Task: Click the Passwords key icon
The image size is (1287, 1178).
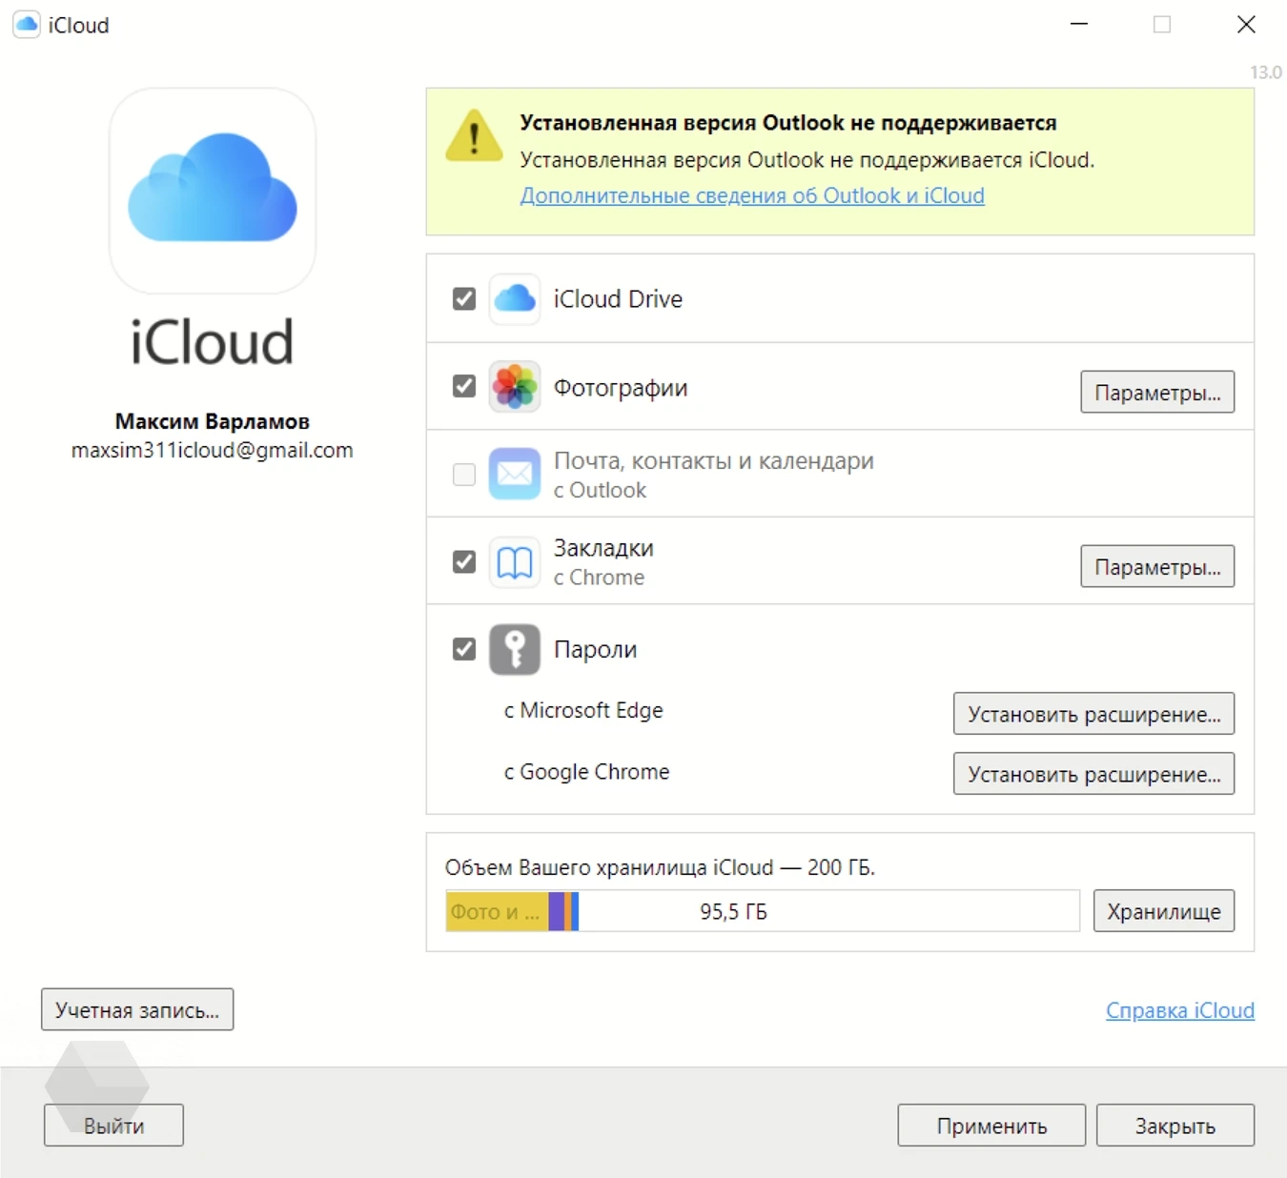Action: point(515,649)
